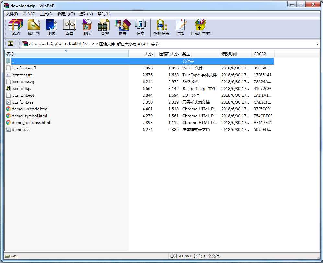Click type cell 'TrueType 字体文件'
The height and width of the screenshot is (263, 323).
[x=199, y=75]
